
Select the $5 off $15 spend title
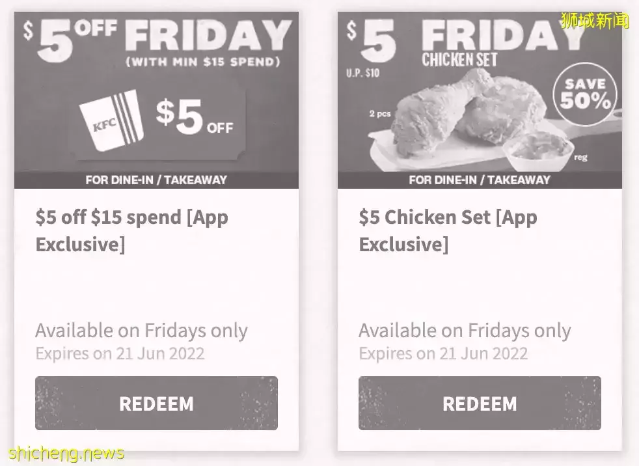131,231
